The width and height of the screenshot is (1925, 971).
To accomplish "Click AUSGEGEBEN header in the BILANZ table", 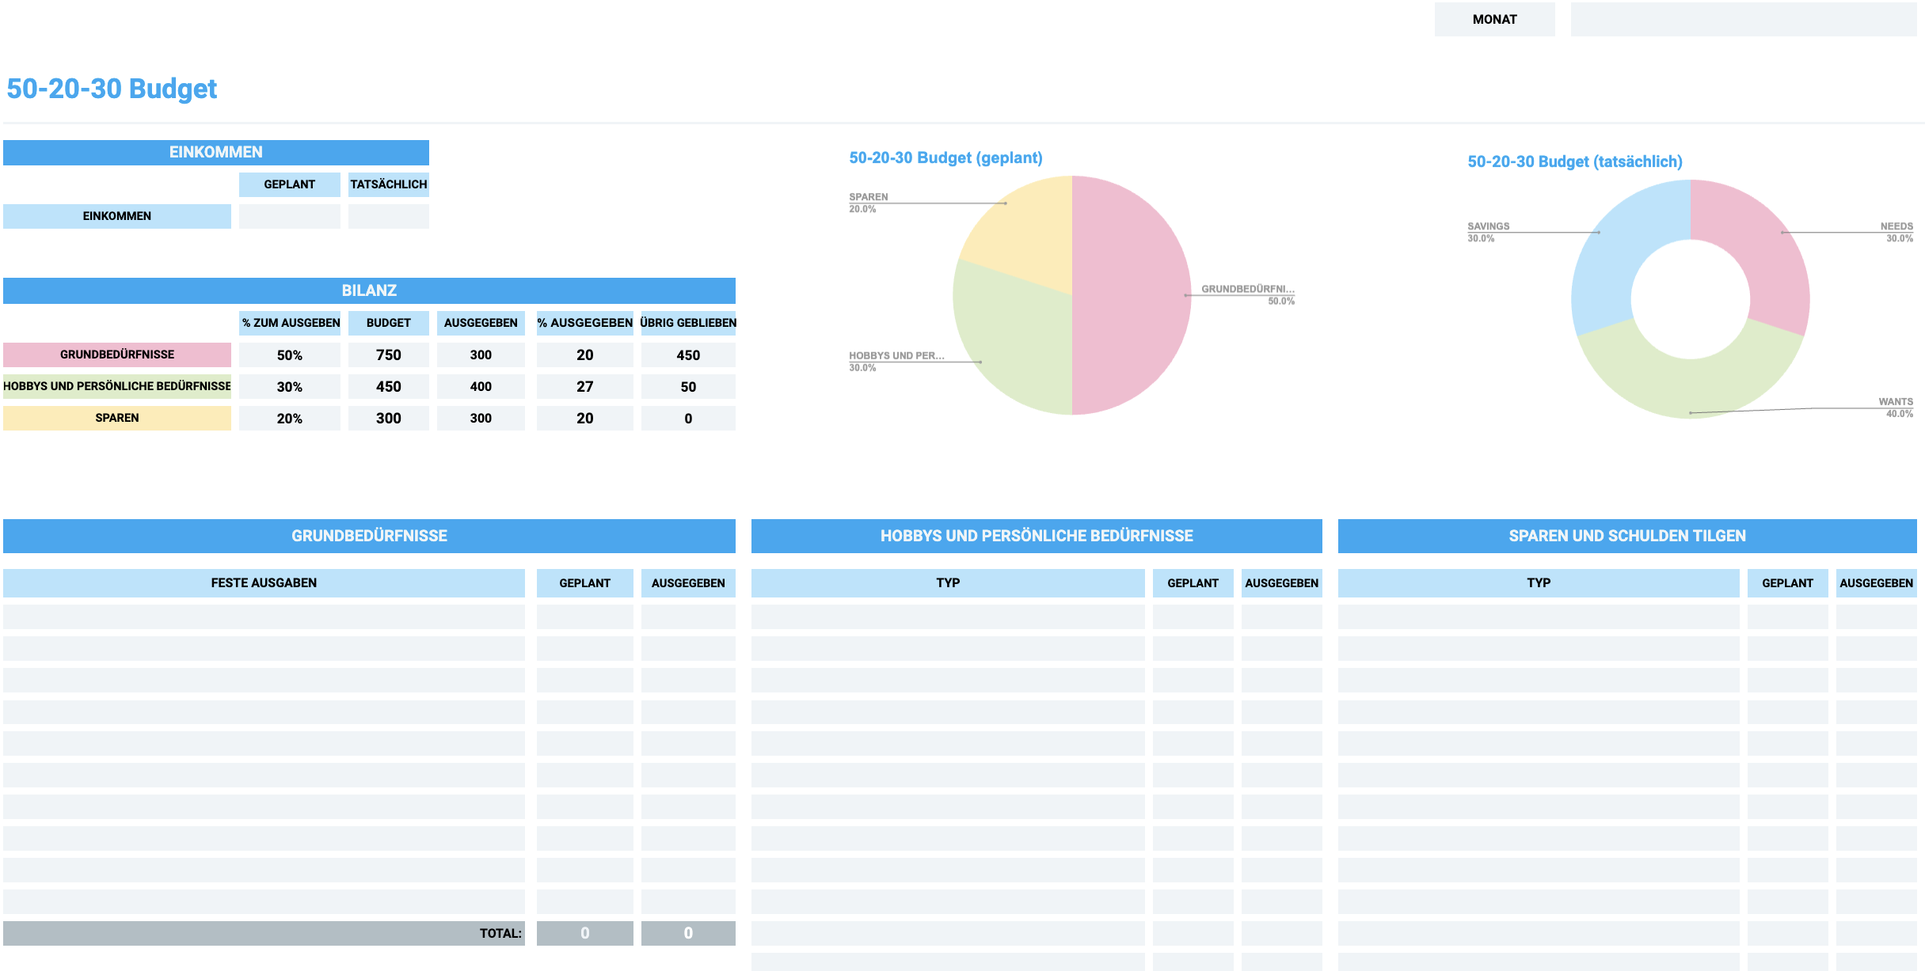I will click(481, 323).
